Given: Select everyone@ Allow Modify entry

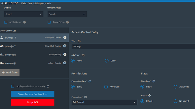Looking at the screenshot, I should pos(34,54).
